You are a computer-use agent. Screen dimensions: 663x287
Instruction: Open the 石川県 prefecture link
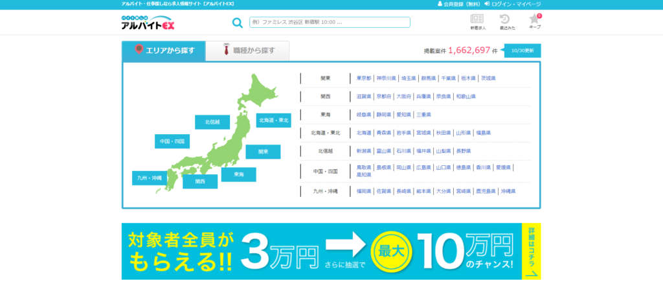point(403,151)
